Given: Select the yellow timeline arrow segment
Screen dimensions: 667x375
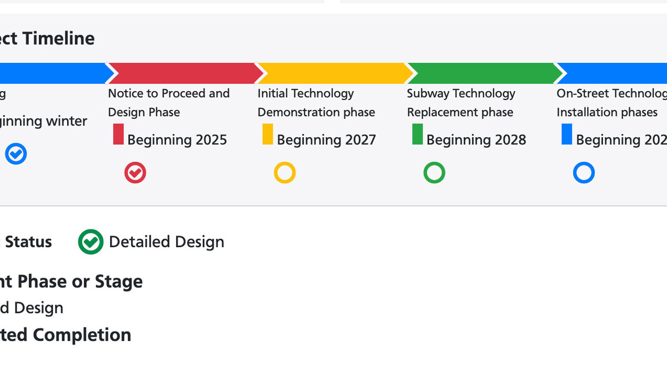Looking at the screenshot, I should (335, 73).
